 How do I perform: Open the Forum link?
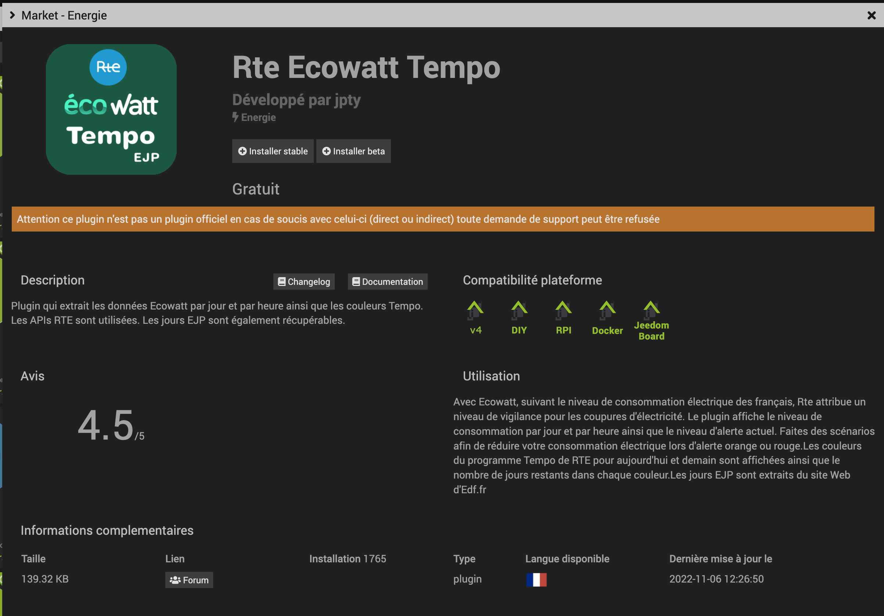(189, 580)
